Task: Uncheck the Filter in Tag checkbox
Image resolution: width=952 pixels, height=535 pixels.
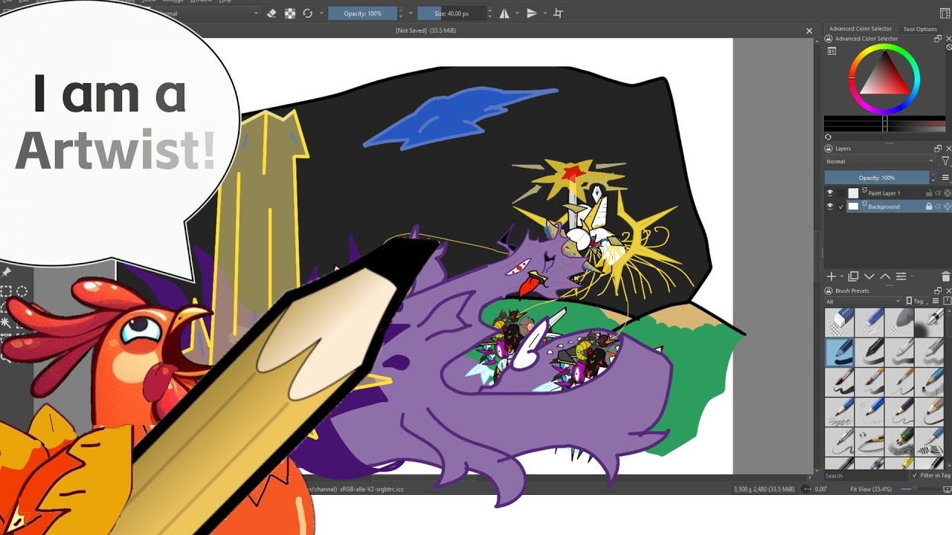Action: (x=915, y=476)
